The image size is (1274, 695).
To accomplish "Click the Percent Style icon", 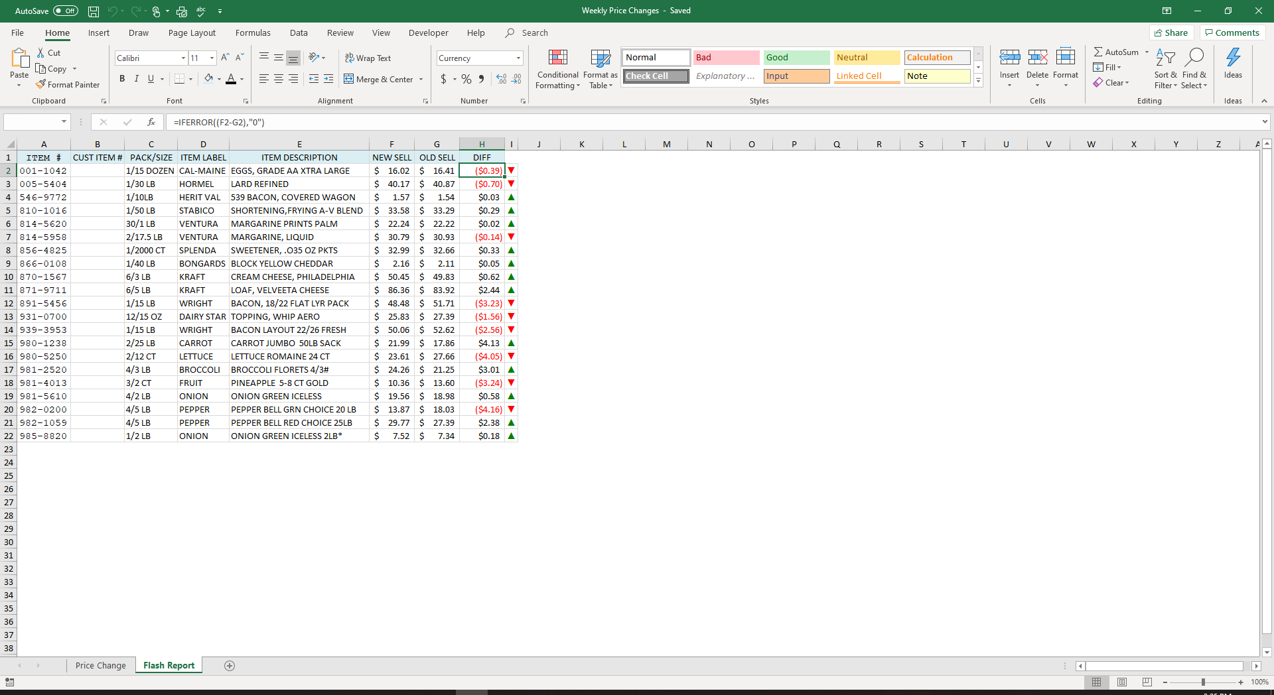I will point(466,79).
